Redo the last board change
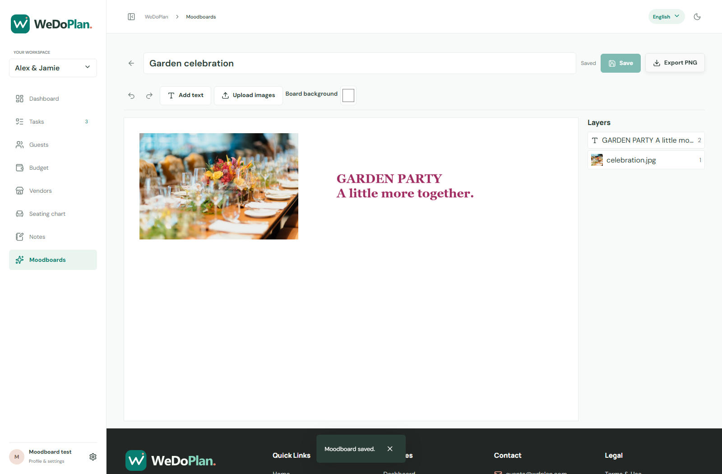Screen dimensions: 722x474 [149, 96]
